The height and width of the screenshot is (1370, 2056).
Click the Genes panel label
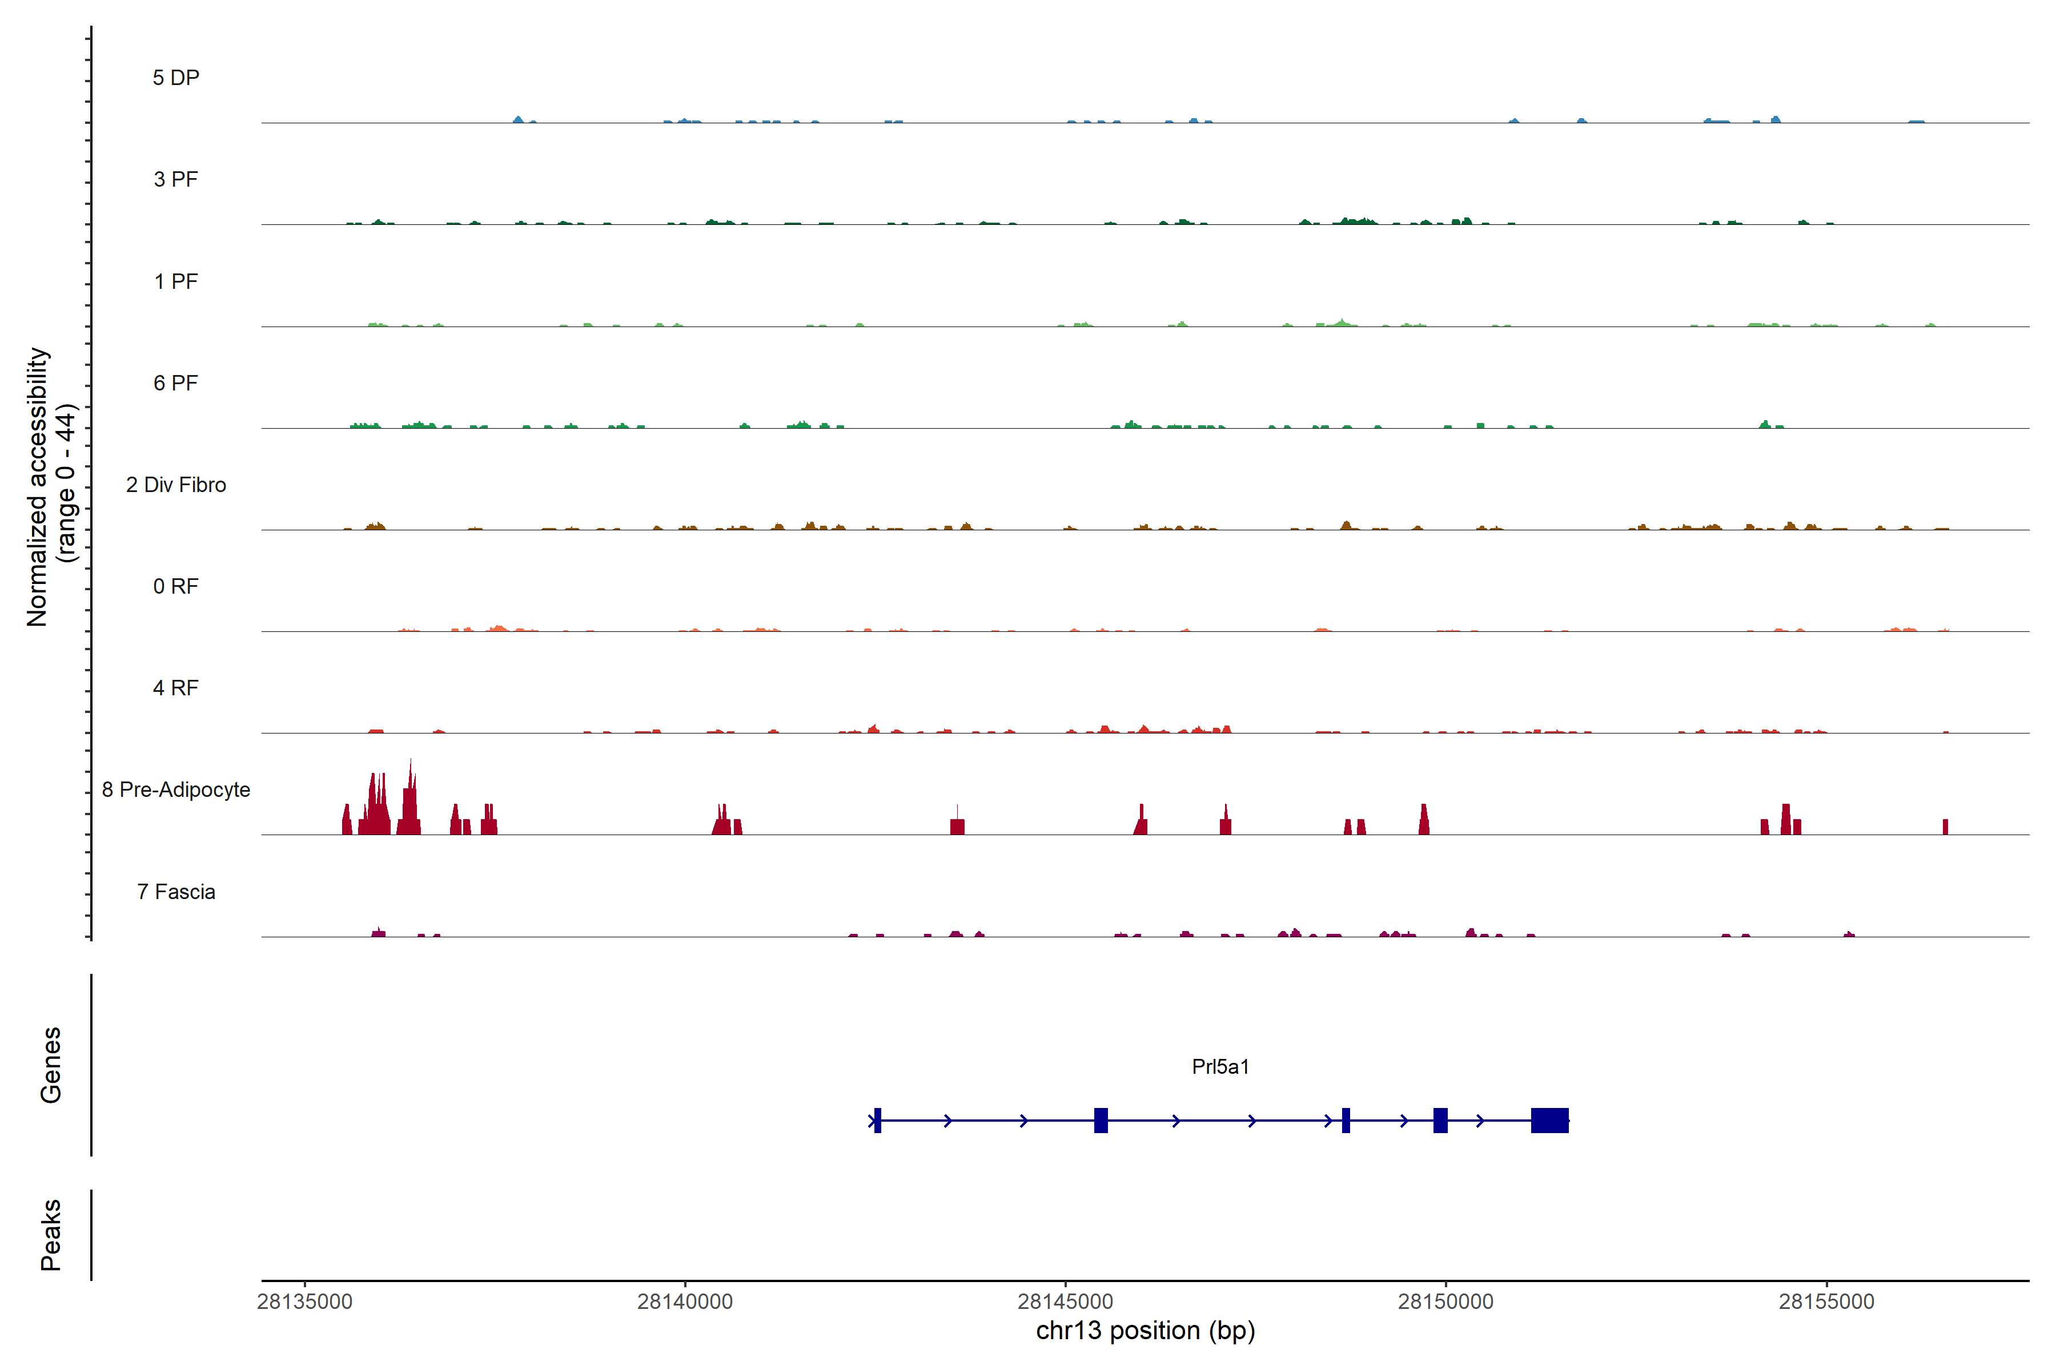pyautogui.click(x=51, y=1064)
